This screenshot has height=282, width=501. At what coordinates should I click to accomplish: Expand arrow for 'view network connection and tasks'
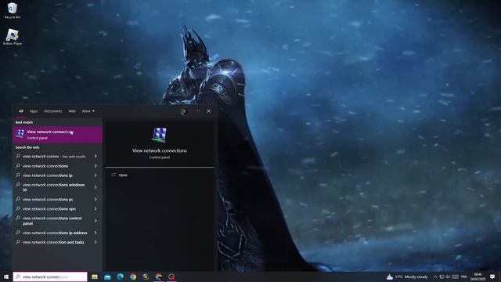(x=96, y=242)
